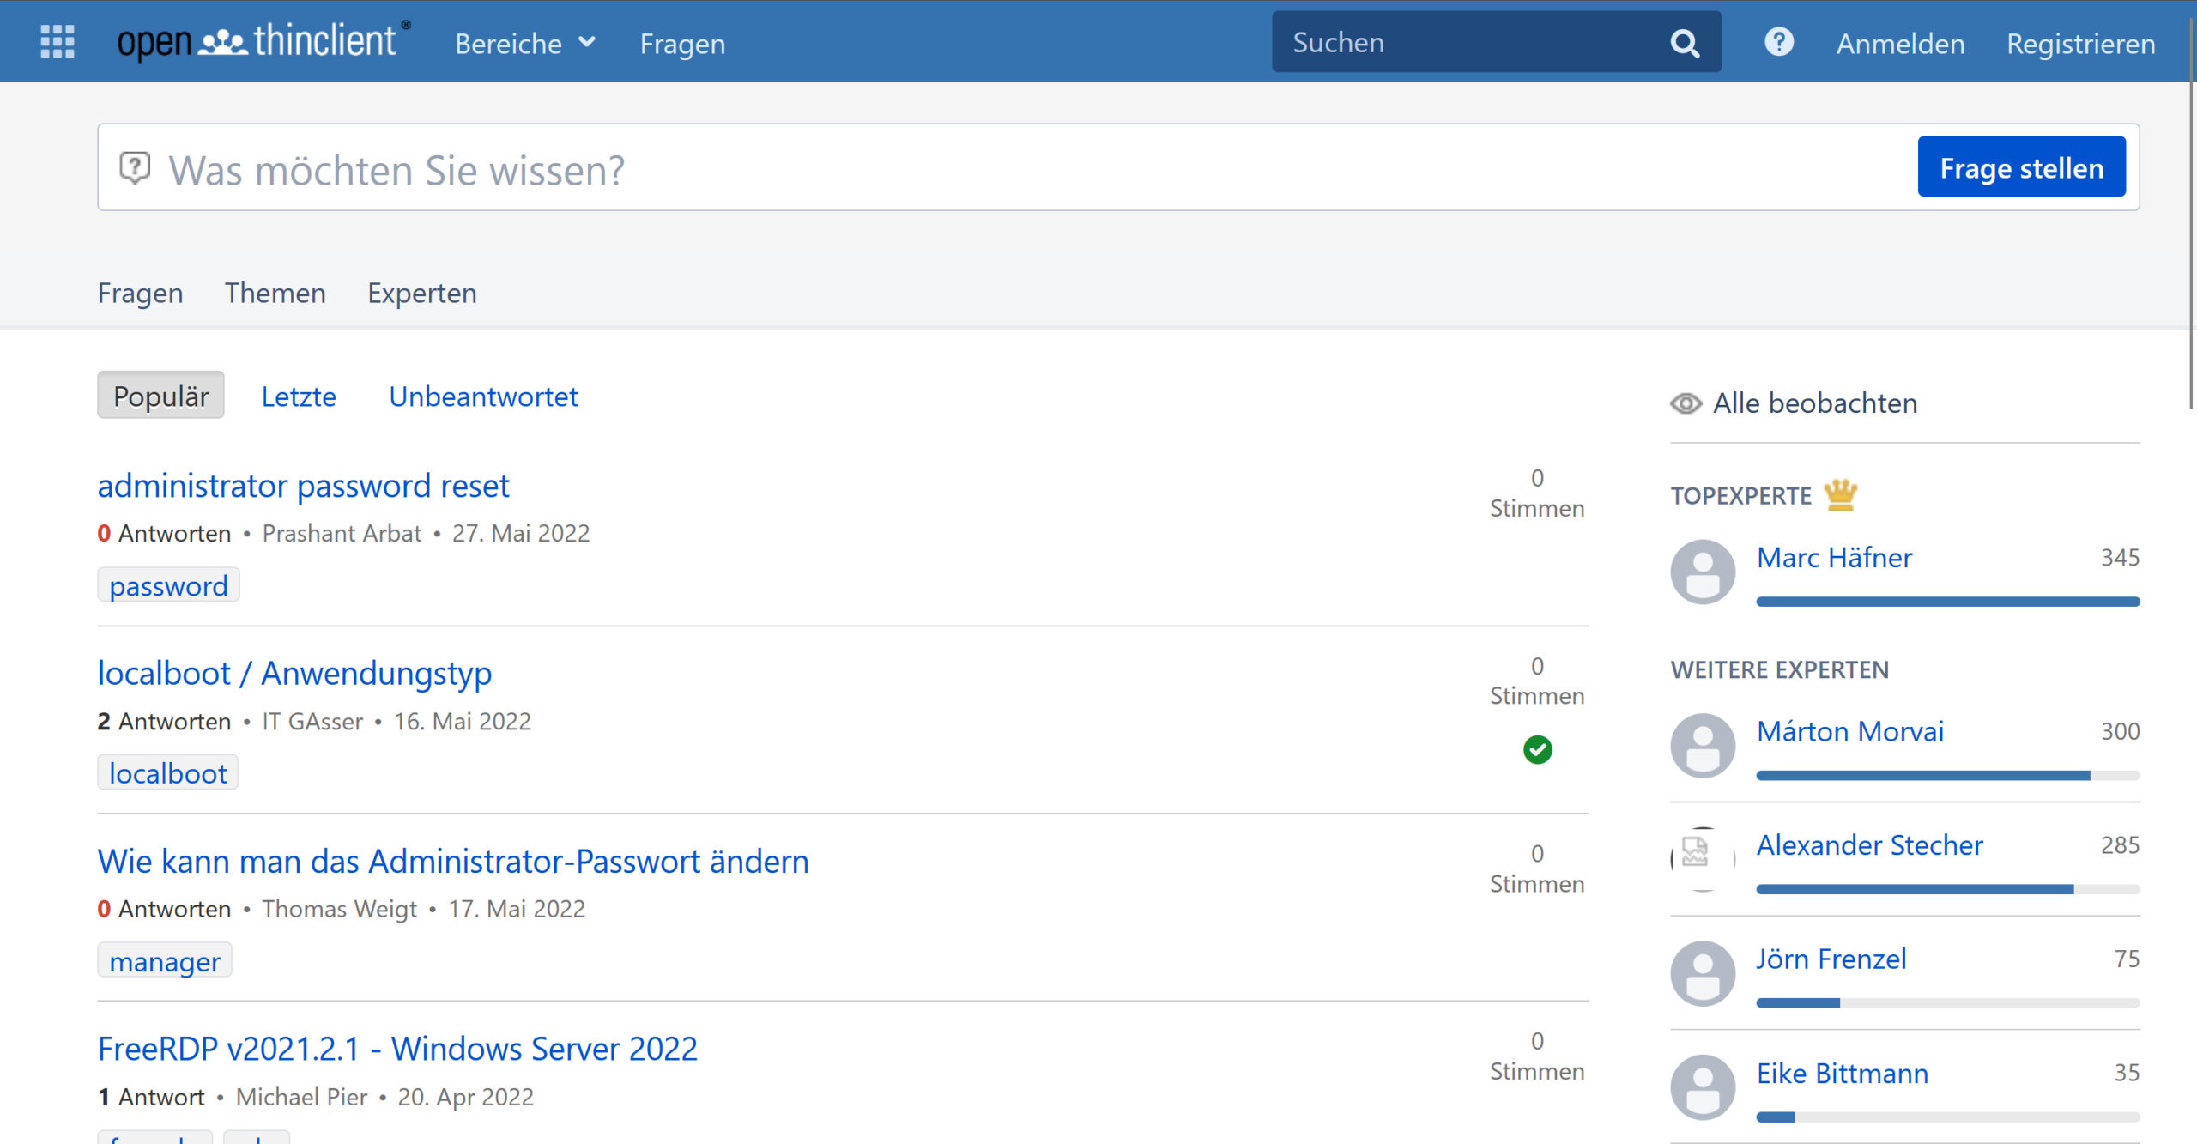Image resolution: width=2197 pixels, height=1144 pixels.
Task: Click inside the Suchen search field
Action: pos(1459,41)
